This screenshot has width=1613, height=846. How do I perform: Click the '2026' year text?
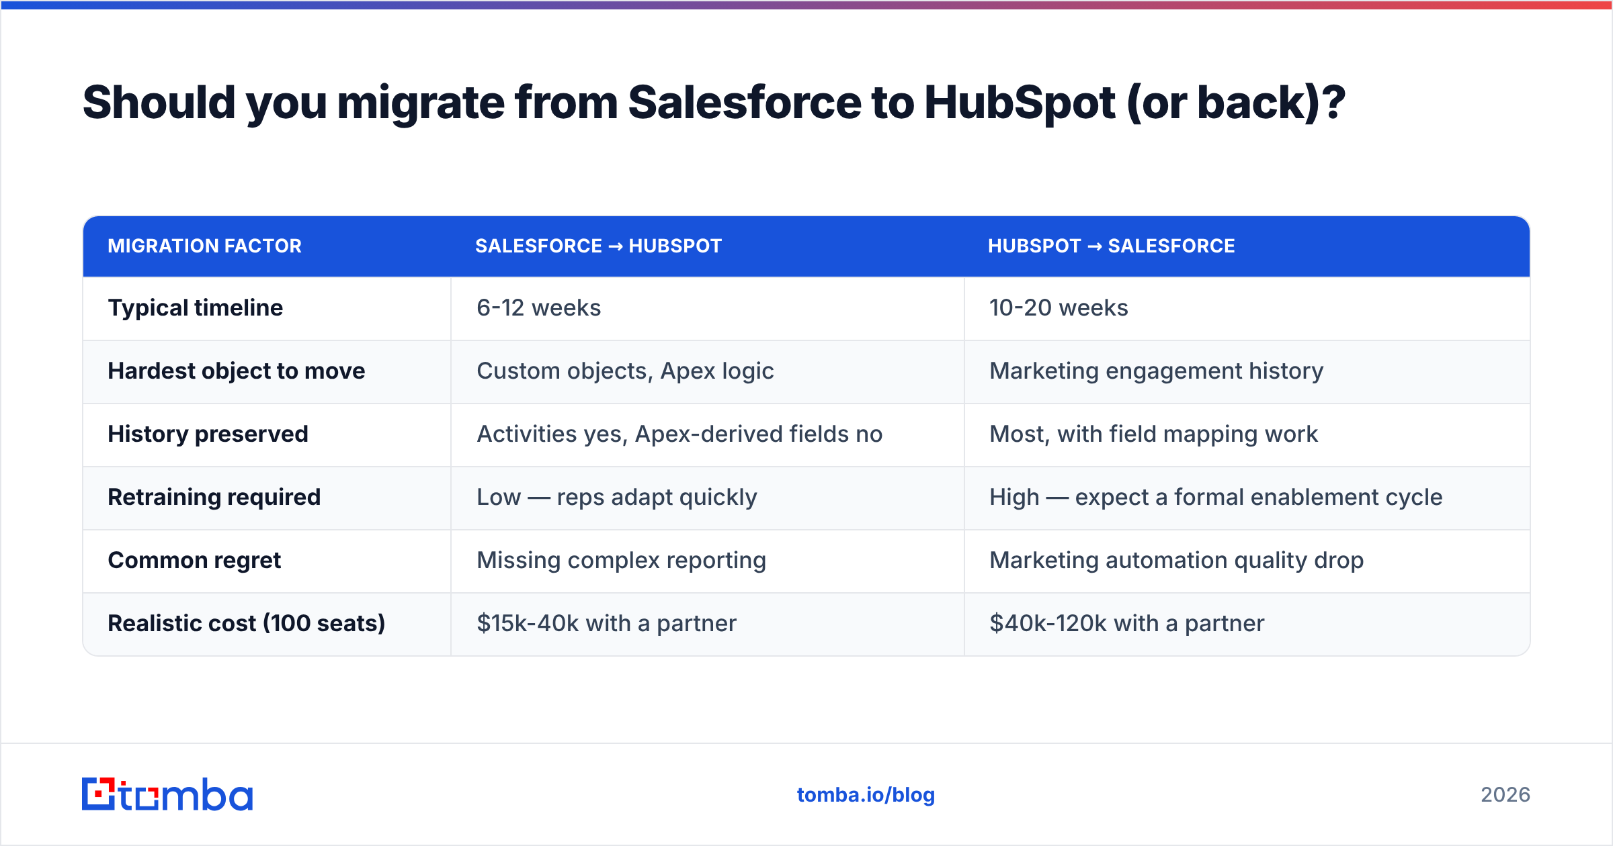pos(1505,795)
